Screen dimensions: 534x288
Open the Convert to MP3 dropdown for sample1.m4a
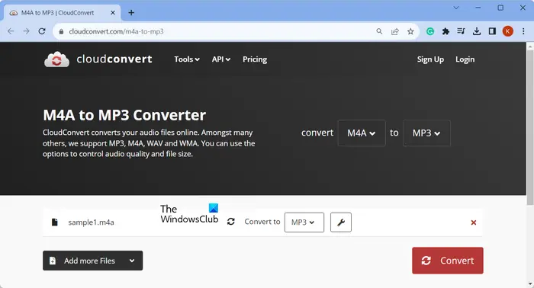point(304,222)
